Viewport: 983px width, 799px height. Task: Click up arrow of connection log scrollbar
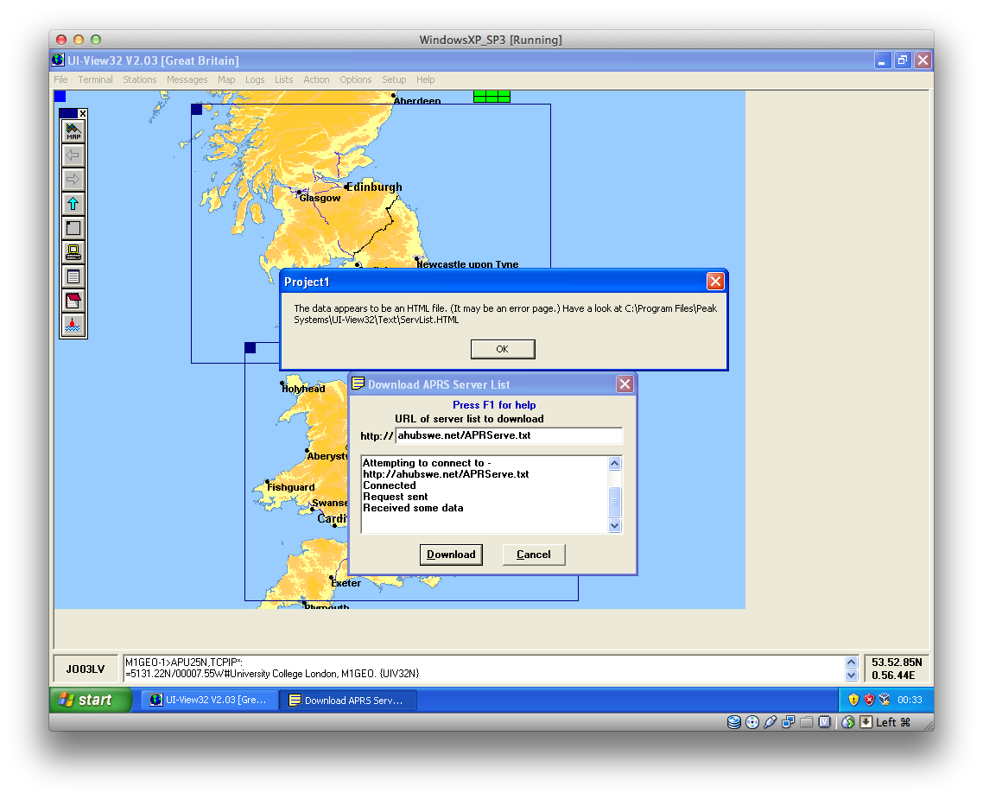pyautogui.click(x=614, y=463)
